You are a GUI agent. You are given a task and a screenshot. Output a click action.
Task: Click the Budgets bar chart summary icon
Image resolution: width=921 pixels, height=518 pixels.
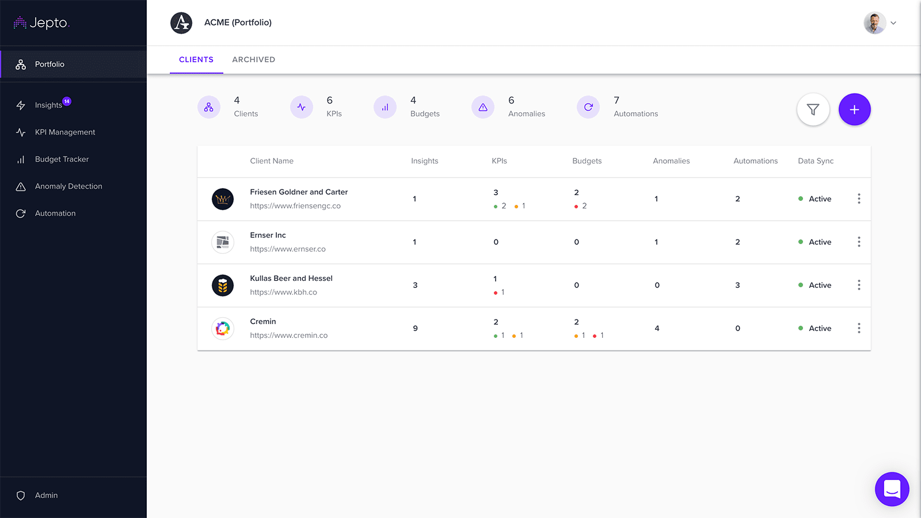click(385, 107)
